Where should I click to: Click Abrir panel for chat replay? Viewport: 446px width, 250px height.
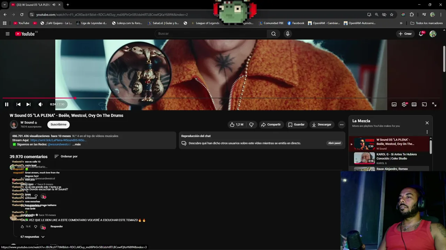[x=334, y=143]
